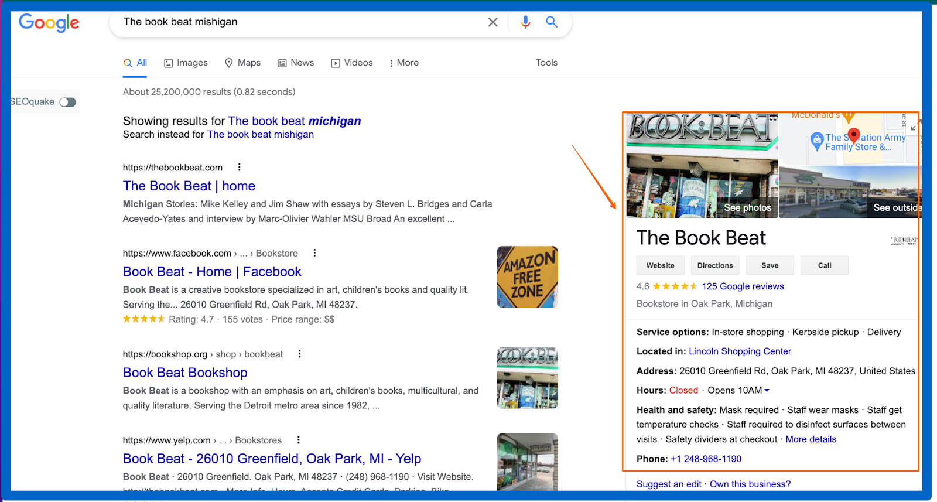Expand the opening hours dropdown arrow
The image size is (937, 502).
(767, 390)
